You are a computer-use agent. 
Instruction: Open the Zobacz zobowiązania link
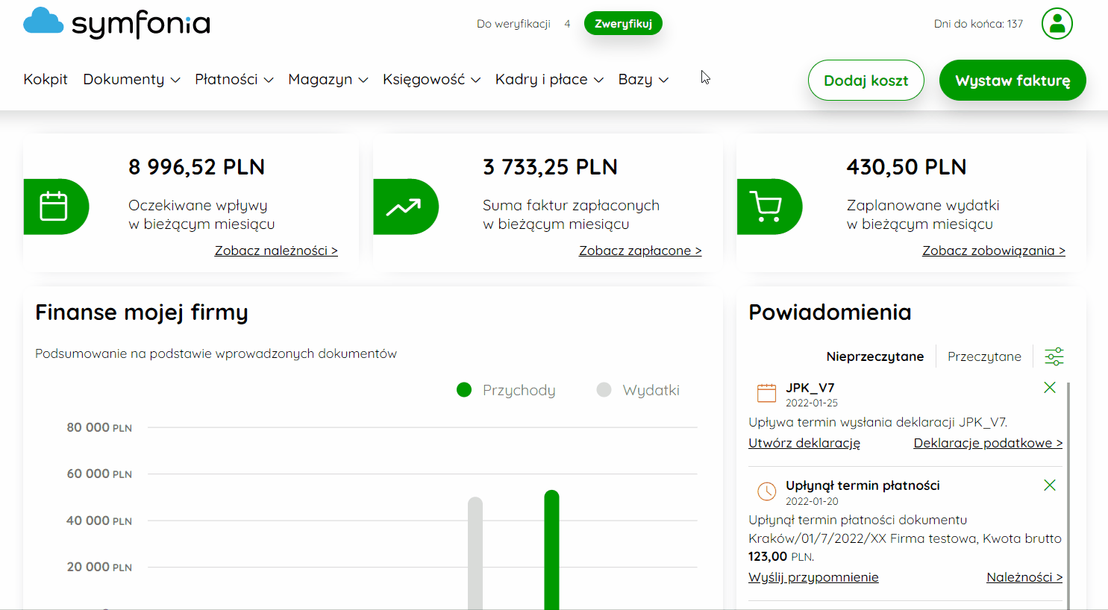994,251
